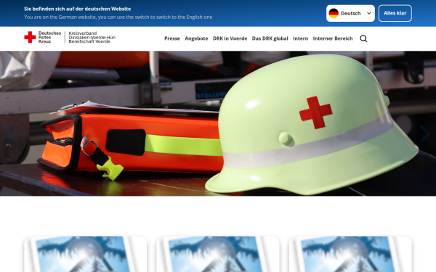Click the magnifying glass search icon
The width and height of the screenshot is (436, 272).
click(363, 38)
